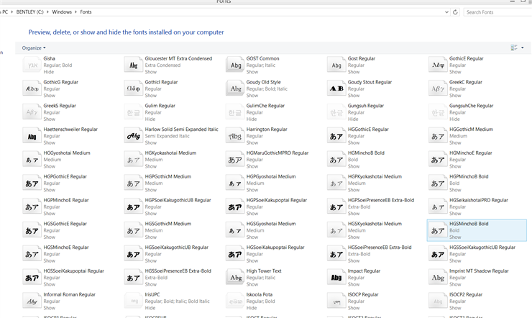Select the HGSGothicE Regular font thumbnail

pos(32,230)
